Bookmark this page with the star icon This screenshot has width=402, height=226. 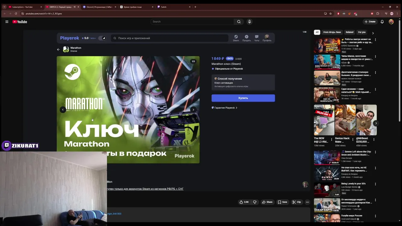(330, 13)
